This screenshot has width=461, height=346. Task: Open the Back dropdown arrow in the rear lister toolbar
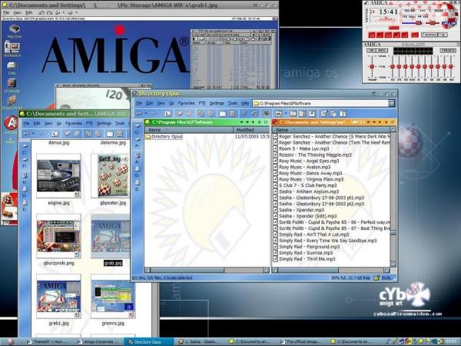click(x=33, y=134)
